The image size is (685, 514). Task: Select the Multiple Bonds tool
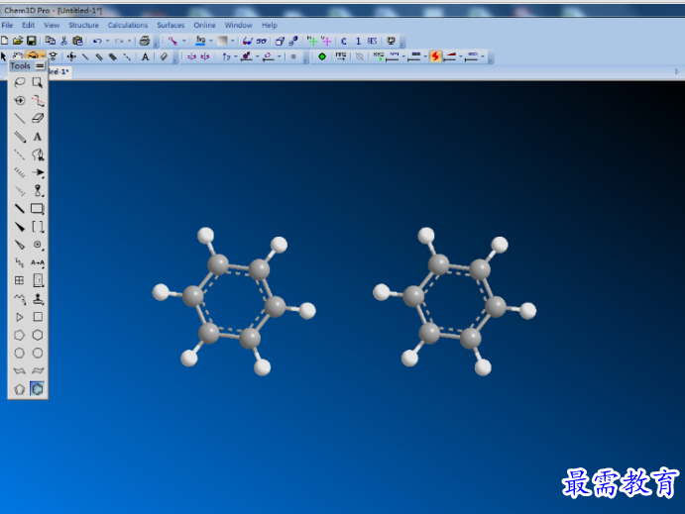[x=19, y=137]
